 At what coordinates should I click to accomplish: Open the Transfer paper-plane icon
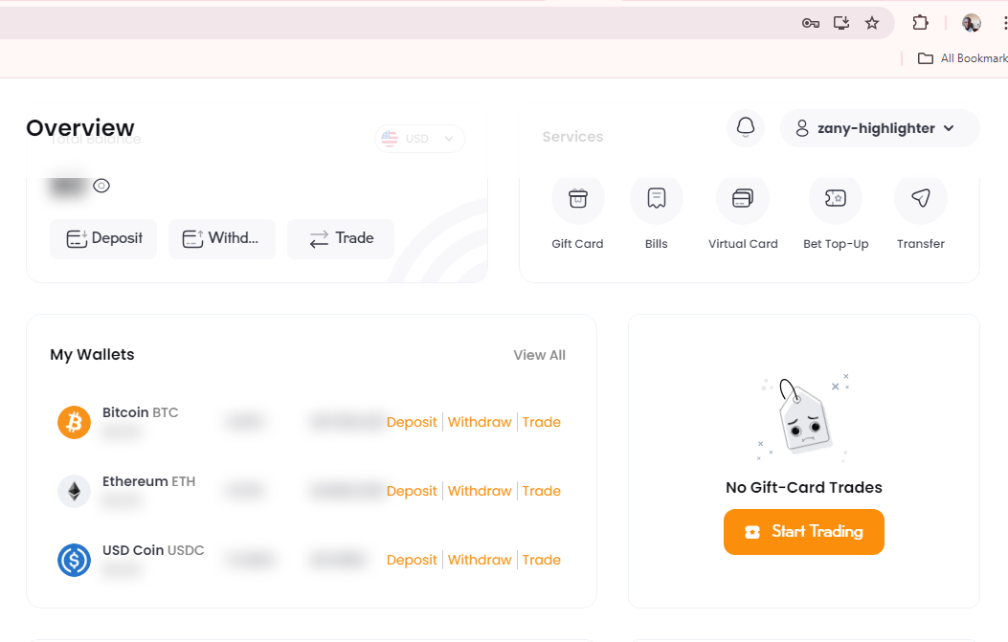click(921, 199)
